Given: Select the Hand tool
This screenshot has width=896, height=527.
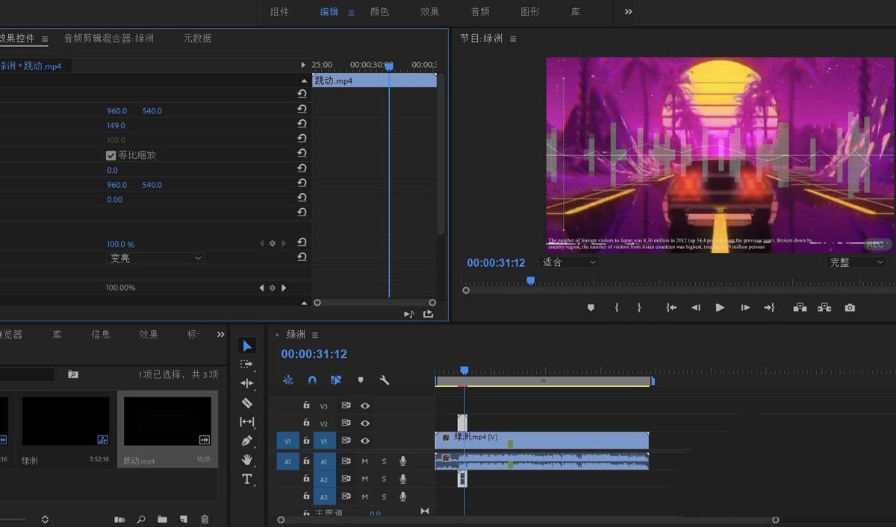Looking at the screenshot, I should [247, 460].
